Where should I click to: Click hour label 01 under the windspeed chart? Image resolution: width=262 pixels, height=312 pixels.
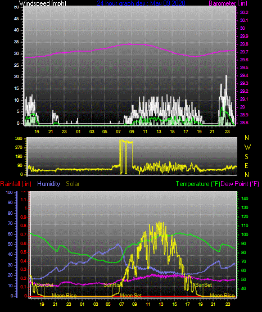[78, 132]
